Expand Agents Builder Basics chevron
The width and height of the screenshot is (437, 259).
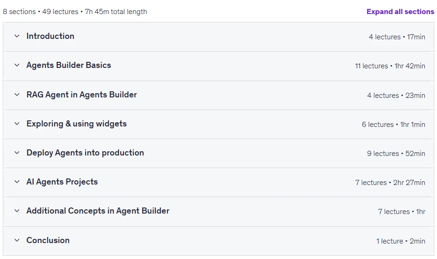coord(17,65)
